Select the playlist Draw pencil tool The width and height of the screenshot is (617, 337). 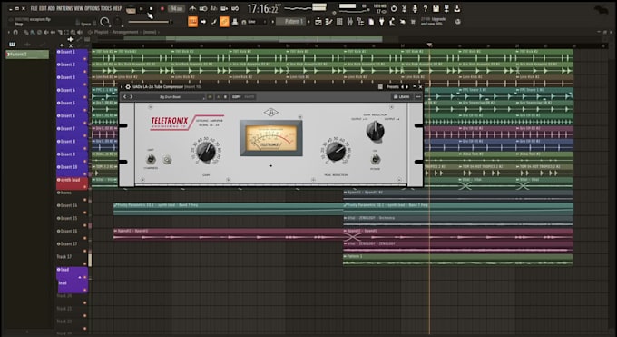[x=26, y=33]
